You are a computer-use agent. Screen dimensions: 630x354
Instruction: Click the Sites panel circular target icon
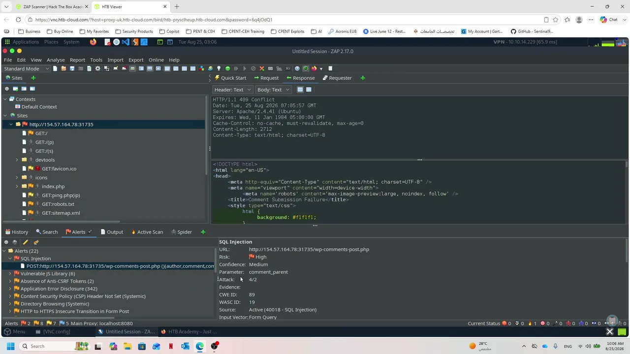pyautogui.click(x=7, y=89)
